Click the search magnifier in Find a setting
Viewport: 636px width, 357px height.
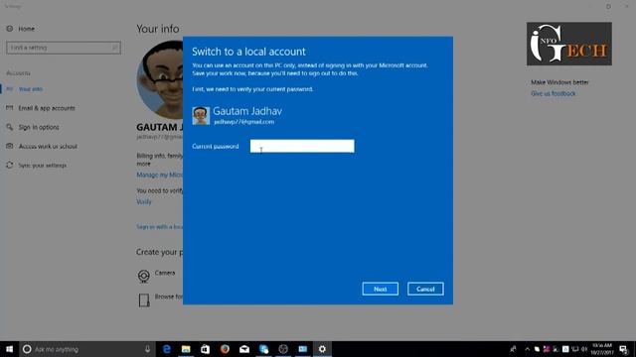tap(114, 48)
